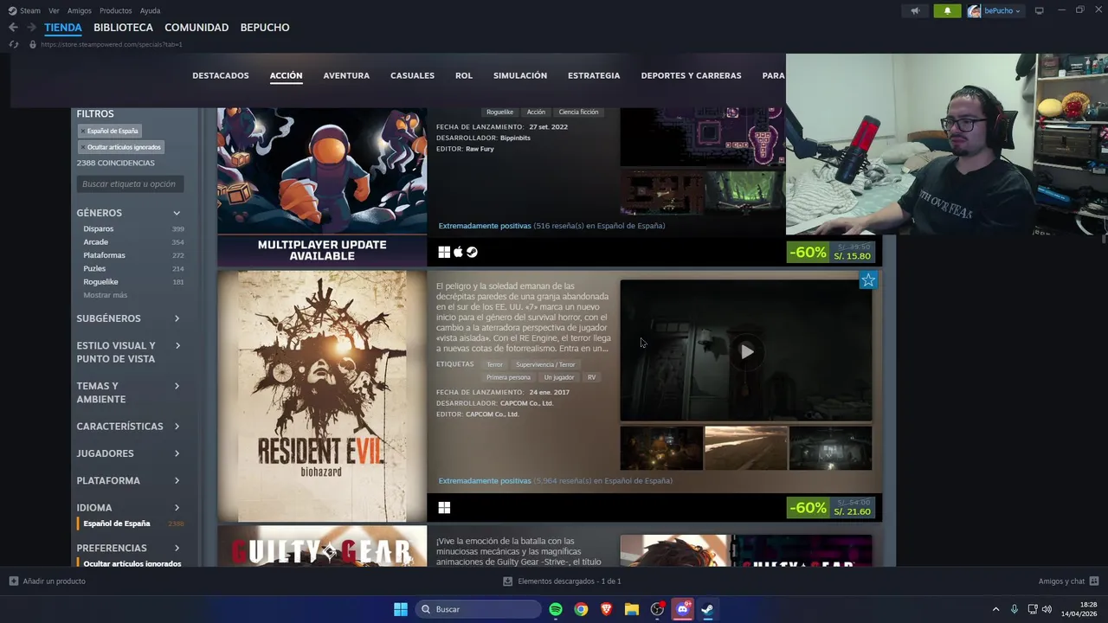Open the Productos menu
Viewport: 1108px width, 623px height.
point(116,10)
